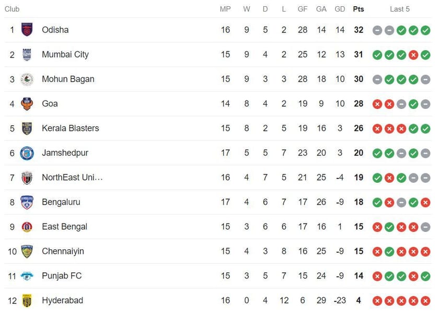Click the Club column header
Image resolution: width=439 pixels, height=311 pixels.
(12, 9)
